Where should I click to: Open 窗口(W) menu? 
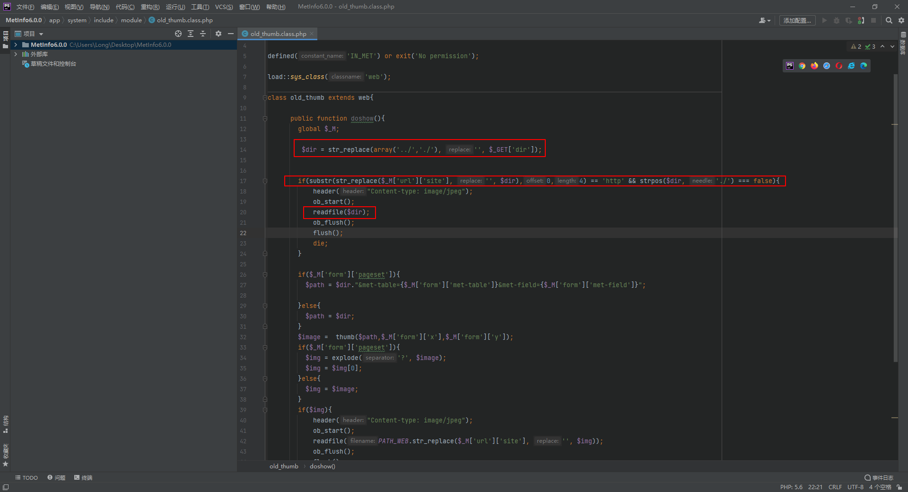pyautogui.click(x=249, y=7)
